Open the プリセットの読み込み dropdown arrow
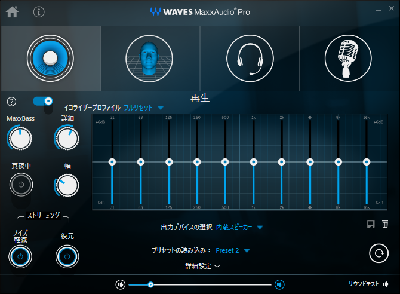This screenshot has height=294, width=400. click(247, 250)
